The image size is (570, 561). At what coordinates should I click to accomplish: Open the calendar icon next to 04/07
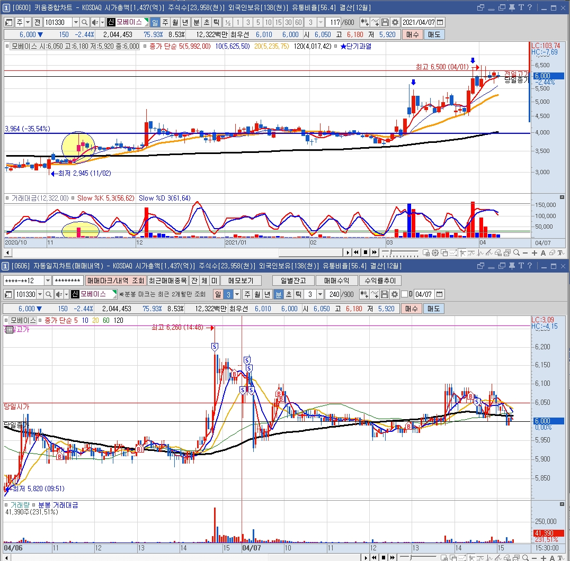pyautogui.click(x=440, y=294)
